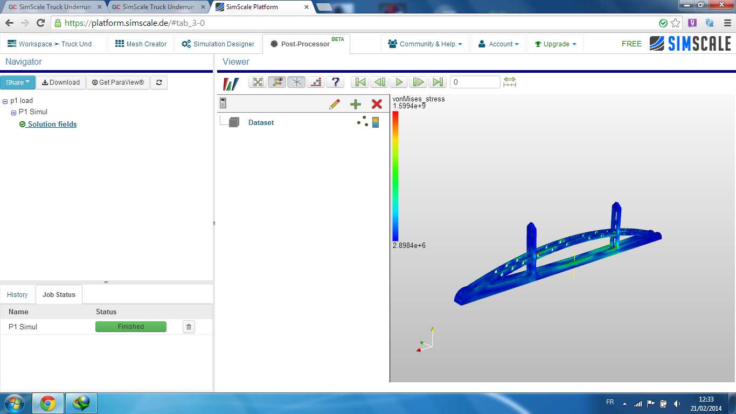The width and height of the screenshot is (736, 414).
Task: Reset camera to fit view icon
Action: point(258,82)
